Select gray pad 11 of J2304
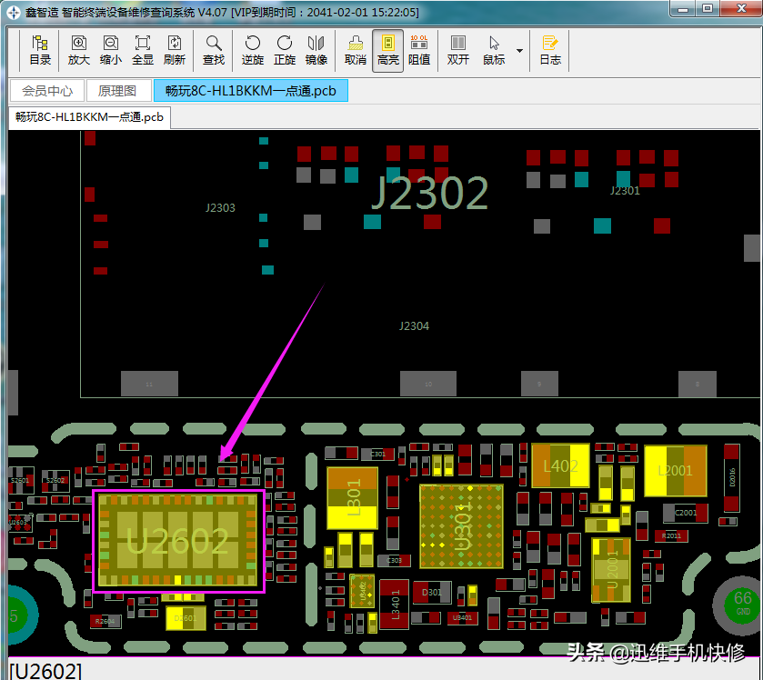This screenshot has width=763, height=680. point(149,384)
